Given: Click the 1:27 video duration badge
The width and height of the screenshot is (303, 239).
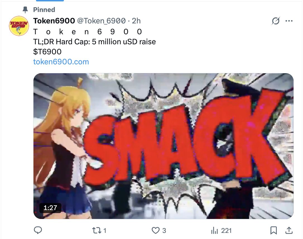Looking at the screenshot, I should (x=50, y=208).
